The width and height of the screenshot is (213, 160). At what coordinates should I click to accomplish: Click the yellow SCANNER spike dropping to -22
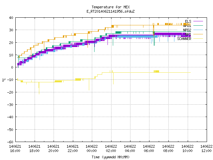[39, 88]
